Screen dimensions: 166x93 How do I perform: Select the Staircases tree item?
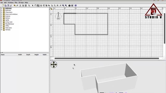(9, 28)
